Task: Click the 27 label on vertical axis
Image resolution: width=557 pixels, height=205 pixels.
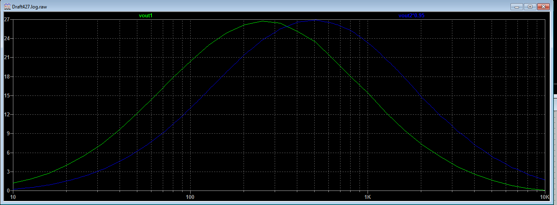Action: 7,19
